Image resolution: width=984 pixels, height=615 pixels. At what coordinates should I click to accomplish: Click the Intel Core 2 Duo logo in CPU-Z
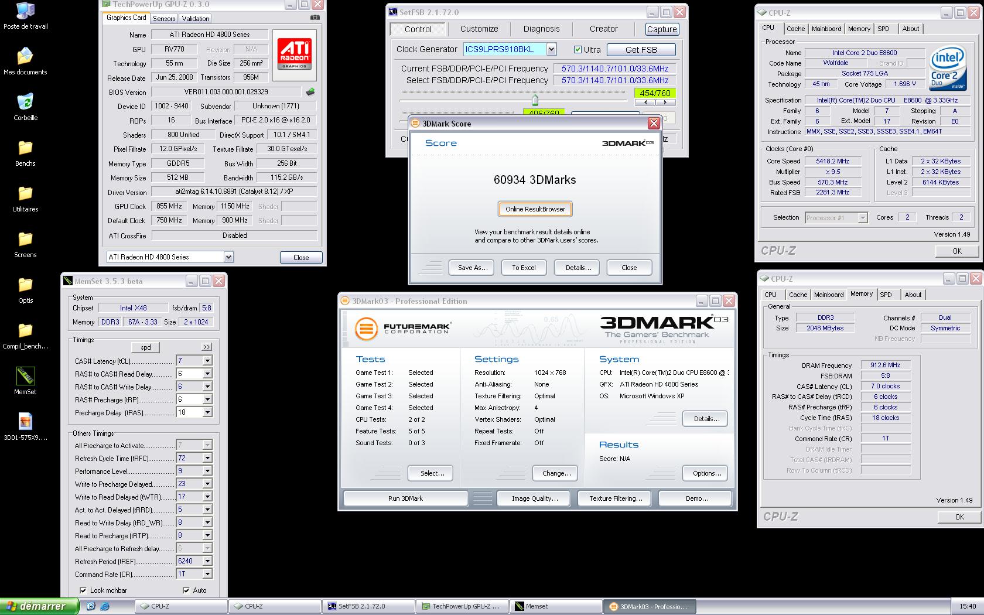pyautogui.click(x=948, y=69)
